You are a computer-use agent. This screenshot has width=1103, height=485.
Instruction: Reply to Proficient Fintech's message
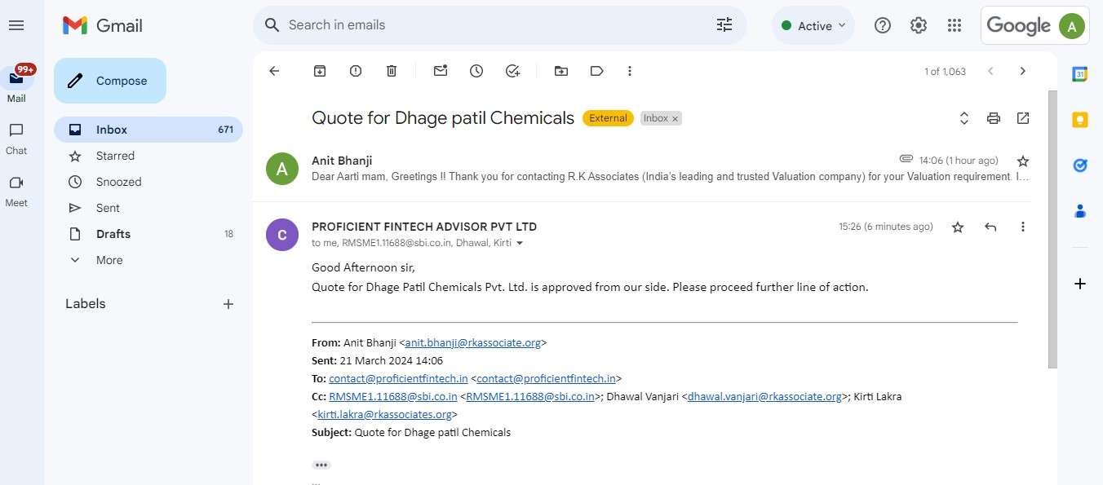point(990,227)
